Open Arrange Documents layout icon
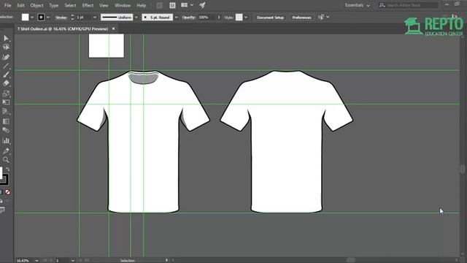 (x=185, y=5)
